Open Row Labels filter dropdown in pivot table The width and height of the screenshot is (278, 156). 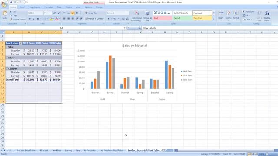pos(20,43)
